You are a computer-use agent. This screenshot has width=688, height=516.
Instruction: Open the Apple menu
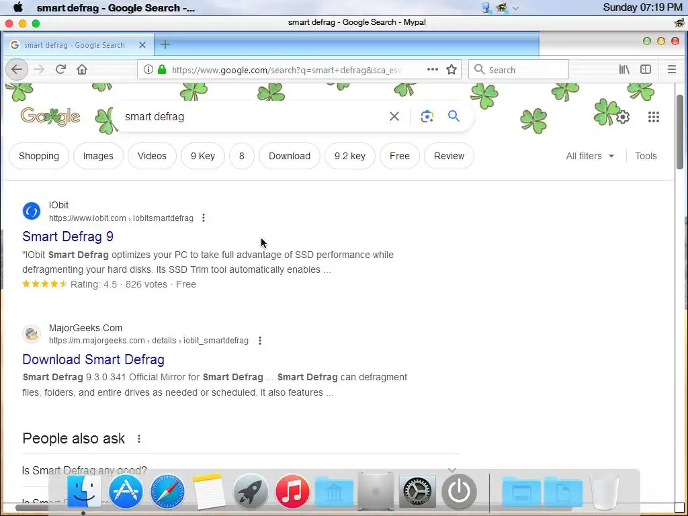point(18,7)
